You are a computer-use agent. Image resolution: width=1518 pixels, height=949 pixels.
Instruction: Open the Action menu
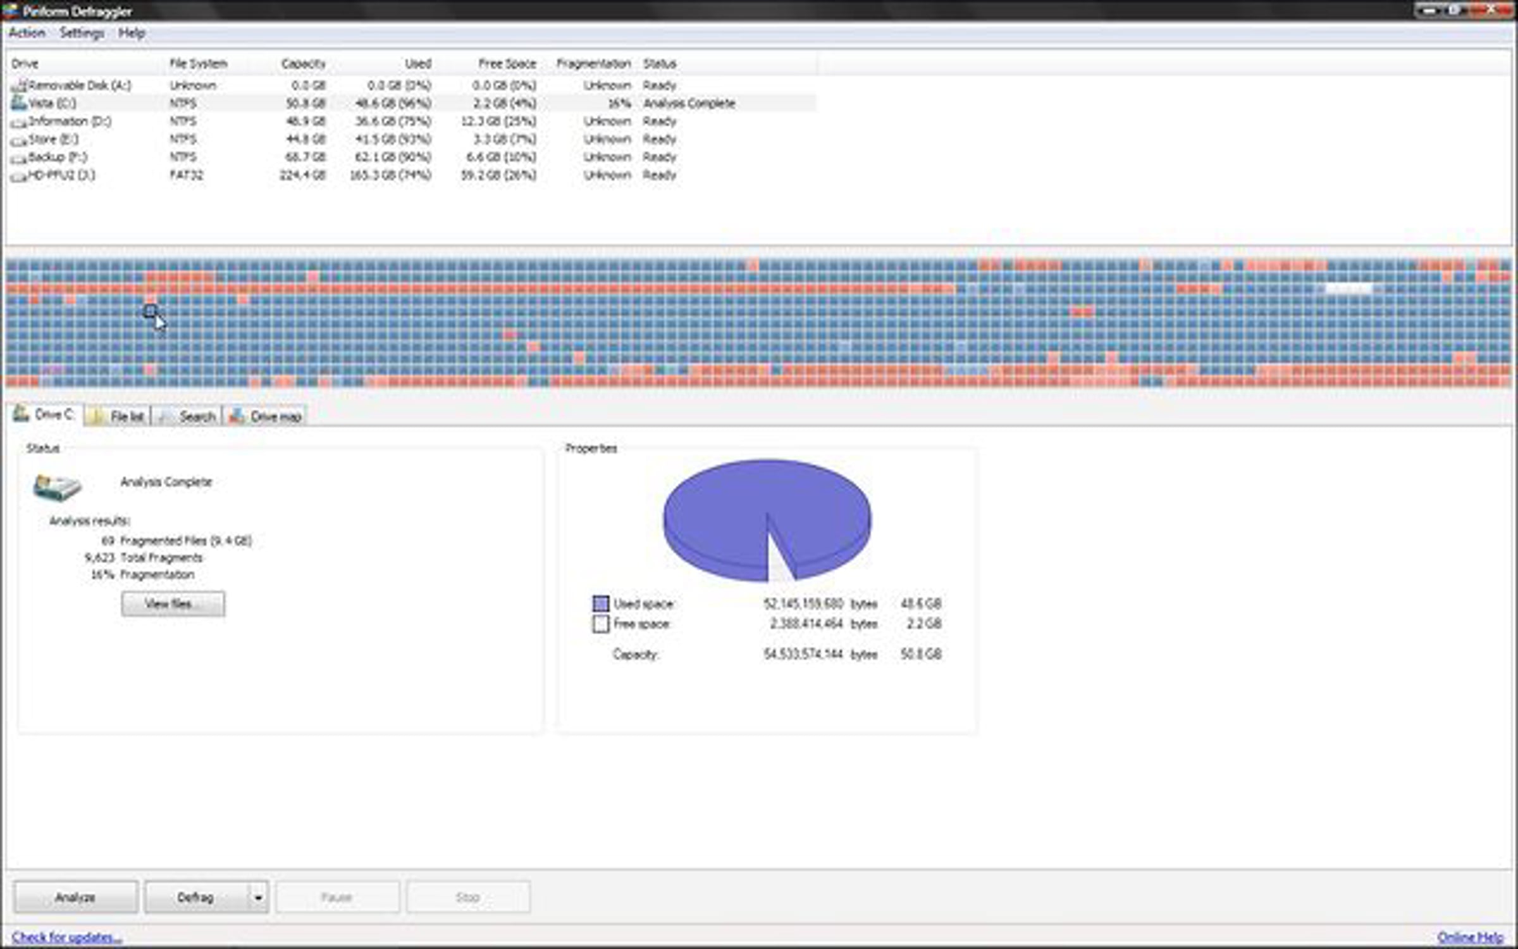(27, 33)
